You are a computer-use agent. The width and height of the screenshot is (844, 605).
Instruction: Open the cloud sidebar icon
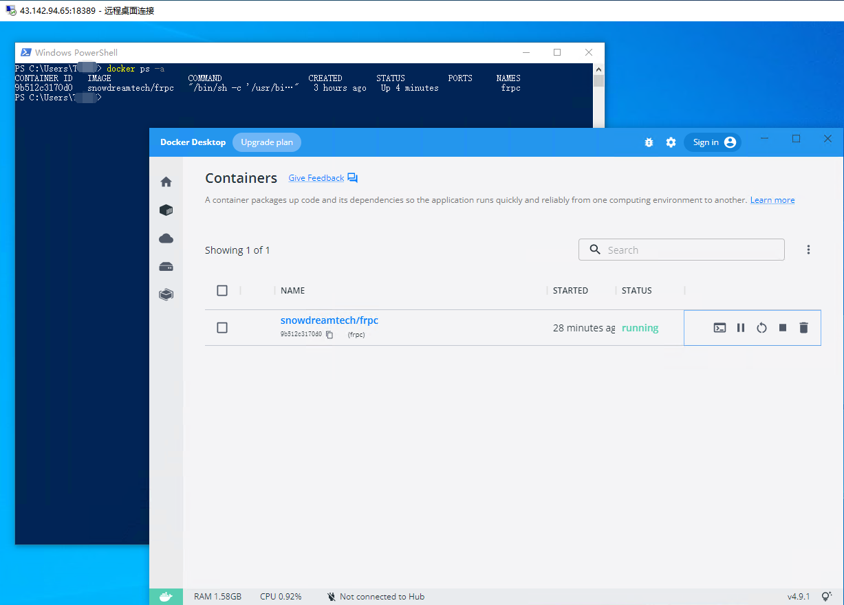click(x=166, y=239)
